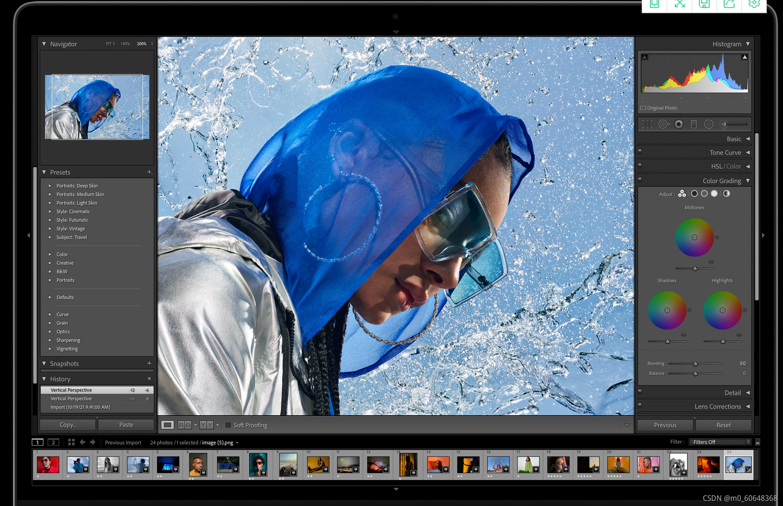Click the Copy... button

68,425
